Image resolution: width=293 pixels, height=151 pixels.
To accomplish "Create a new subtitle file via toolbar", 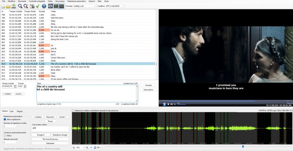I will click(3, 6).
